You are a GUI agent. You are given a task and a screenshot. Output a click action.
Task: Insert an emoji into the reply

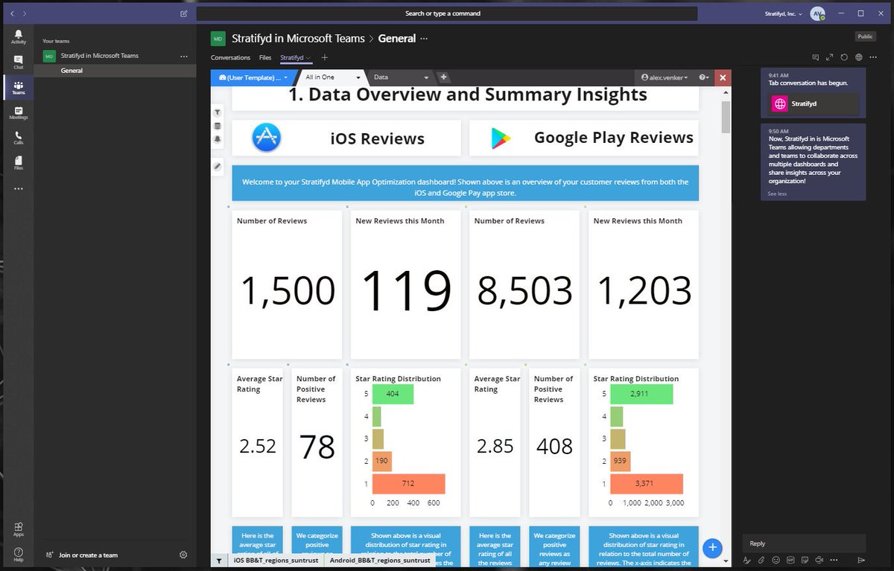click(x=775, y=560)
